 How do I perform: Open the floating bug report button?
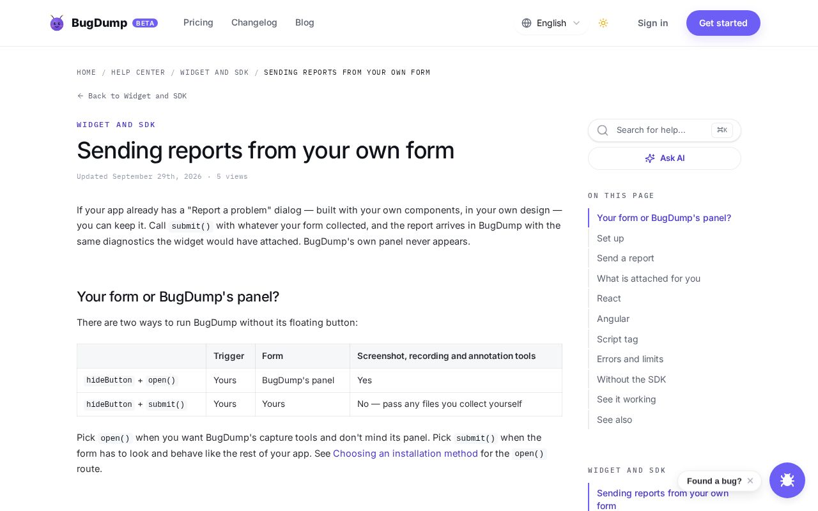point(787,480)
